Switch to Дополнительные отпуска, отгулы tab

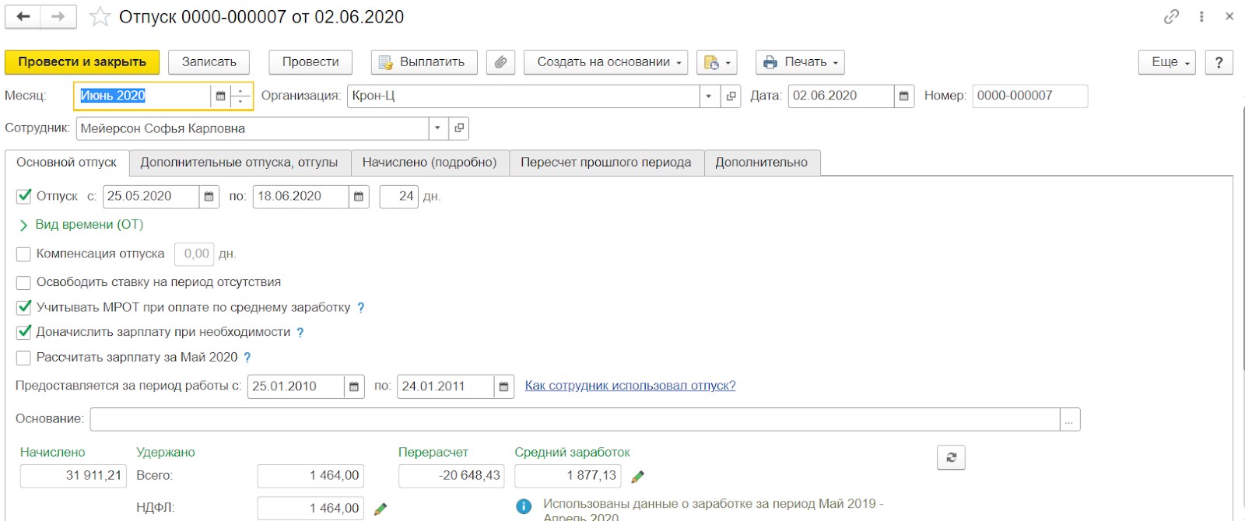click(239, 163)
